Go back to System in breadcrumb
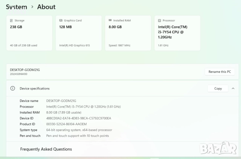 click(16, 7)
